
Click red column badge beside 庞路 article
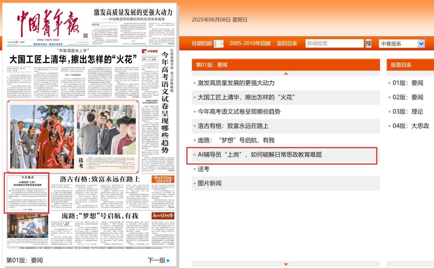[163, 216]
